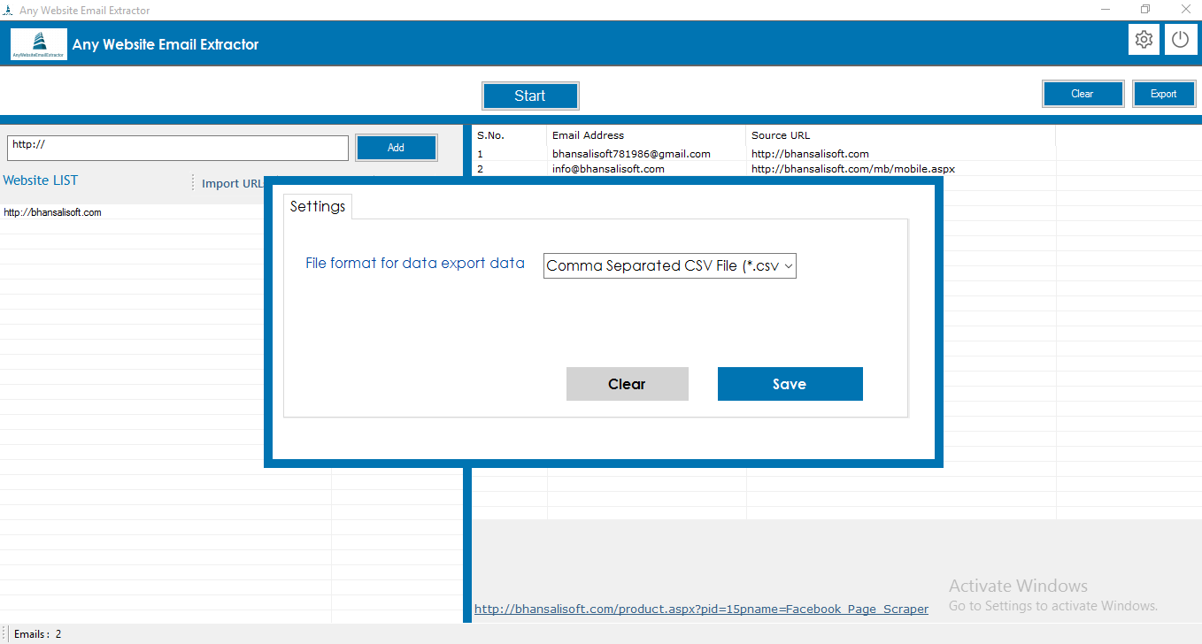The height and width of the screenshot is (644, 1202).
Task: Select row number 2 in results
Action: click(x=480, y=169)
